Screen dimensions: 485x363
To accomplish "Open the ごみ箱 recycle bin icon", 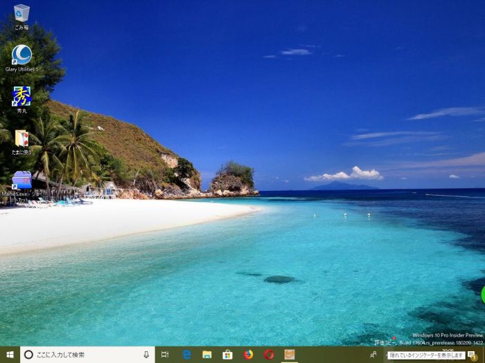I will (21, 14).
